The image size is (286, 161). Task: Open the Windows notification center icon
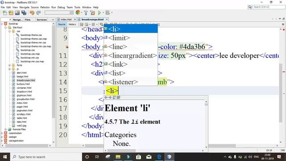279,157
